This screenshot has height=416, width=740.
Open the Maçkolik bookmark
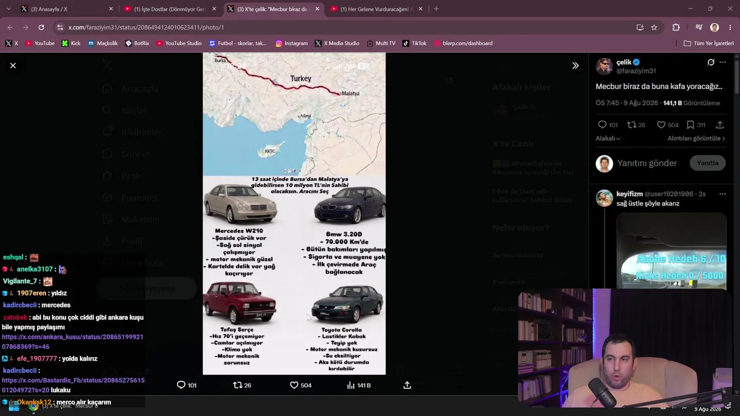(x=102, y=43)
